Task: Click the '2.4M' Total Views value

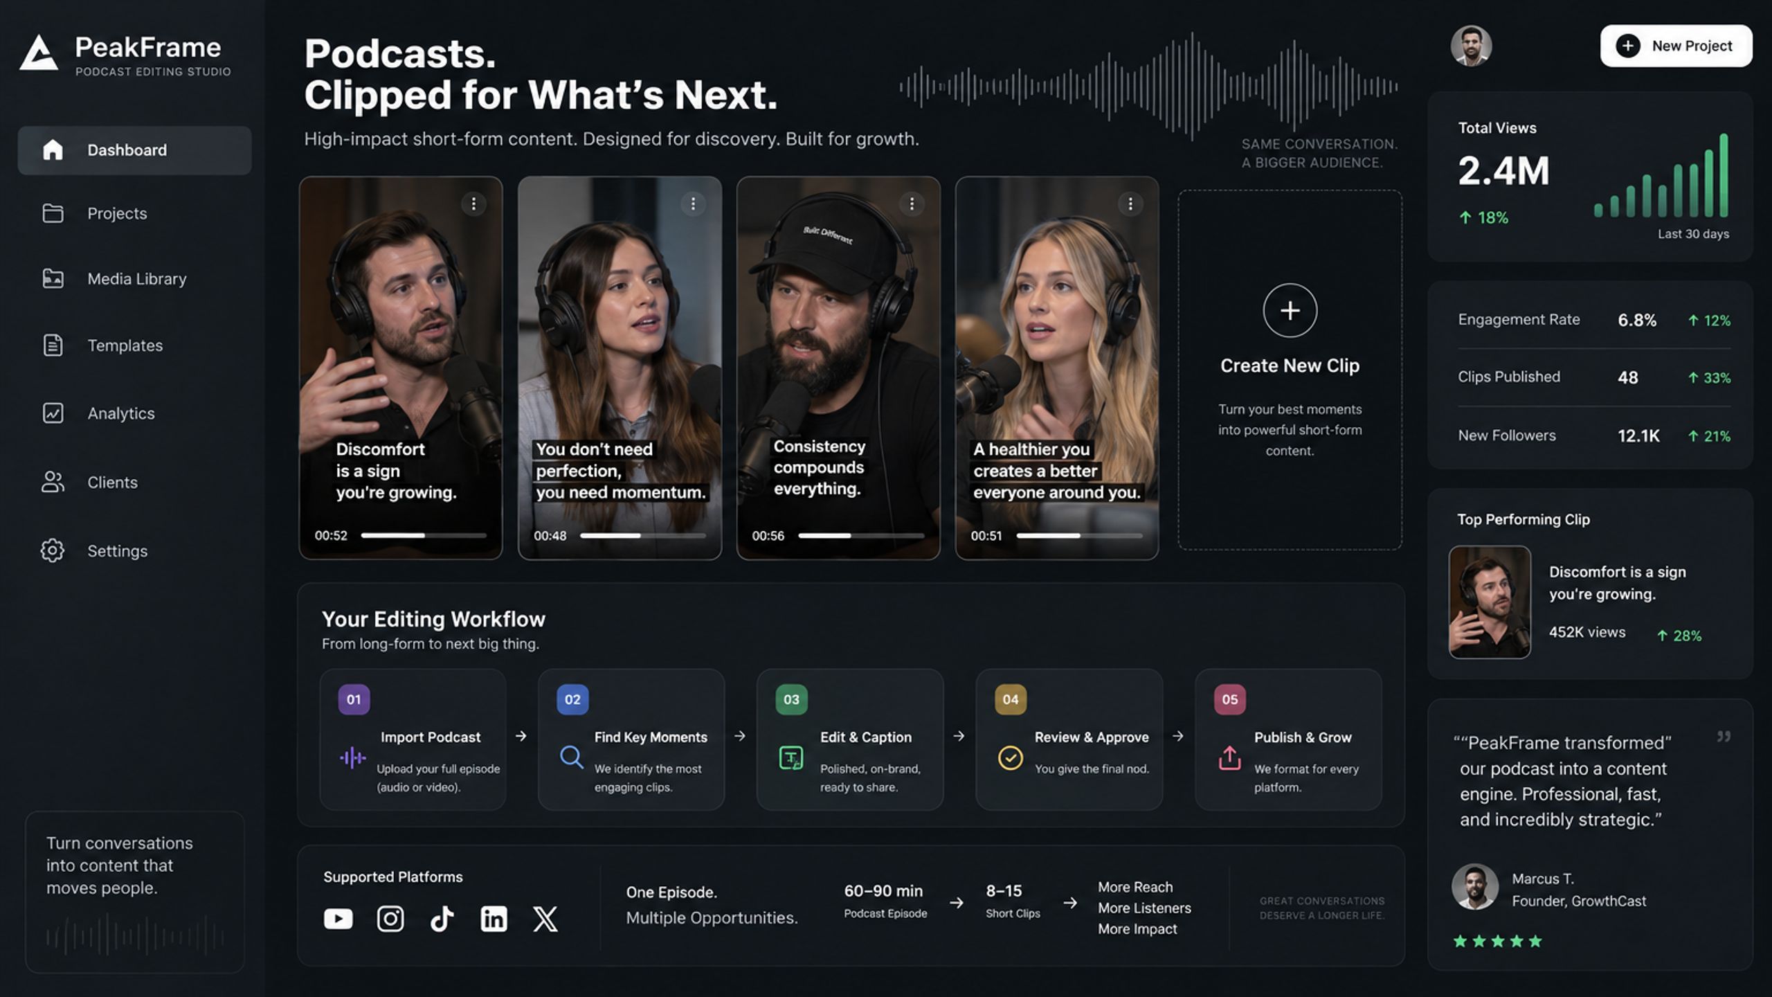Action: [1503, 171]
